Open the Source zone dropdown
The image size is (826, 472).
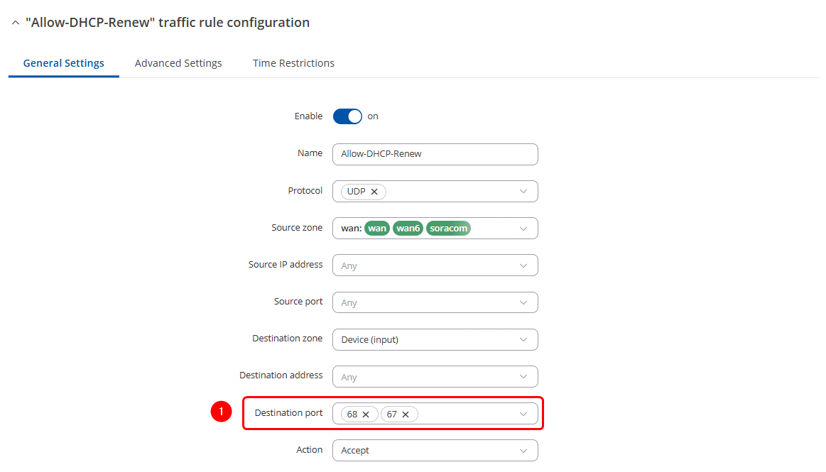coord(523,229)
